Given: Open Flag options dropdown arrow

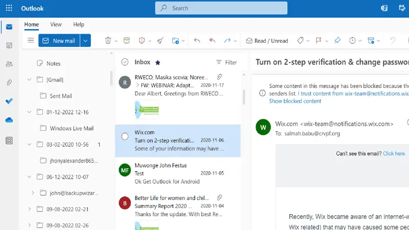Looking at the screenshot, I should coord(327,41).
